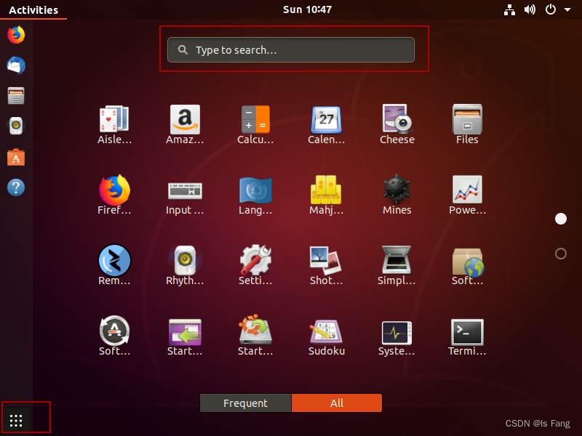Open the Settings app
Image resolution: width=582 pixels, height=436 pixels.
(x=255, y=265)
